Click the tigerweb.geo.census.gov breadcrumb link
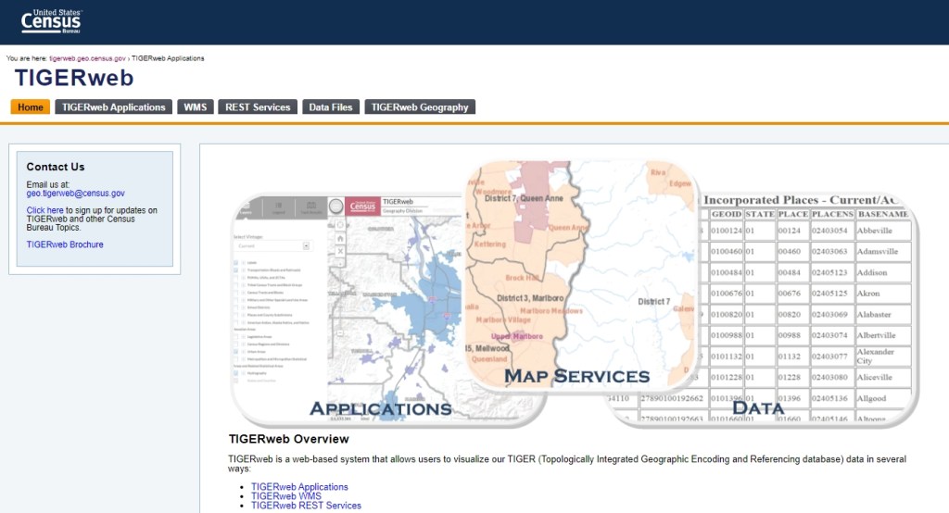The width and height of the screenshot is (949, 513). (x=87, y=58)
